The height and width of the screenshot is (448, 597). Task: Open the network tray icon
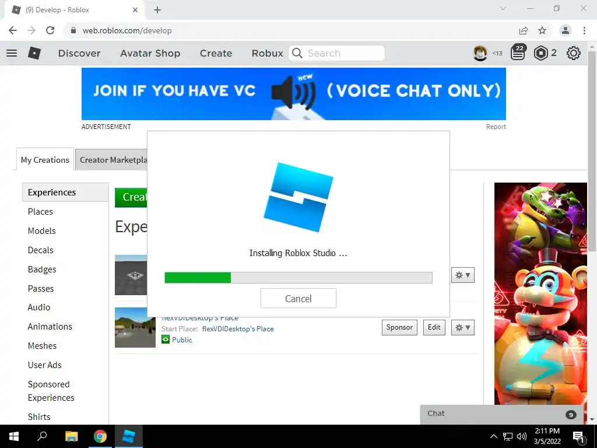(x=508, y=436)
